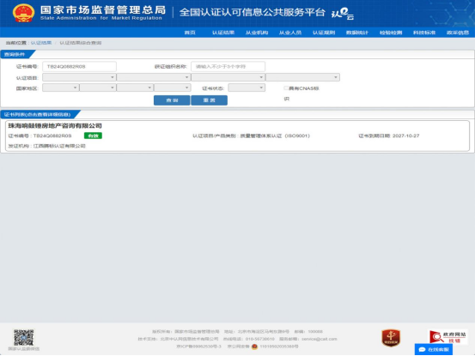Go to the 首页 menu item
This screenshot has height=356, width=475.
[x=190, y=33]
